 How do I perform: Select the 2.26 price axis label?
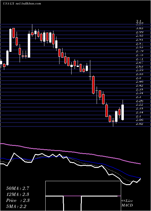[140, 101]
